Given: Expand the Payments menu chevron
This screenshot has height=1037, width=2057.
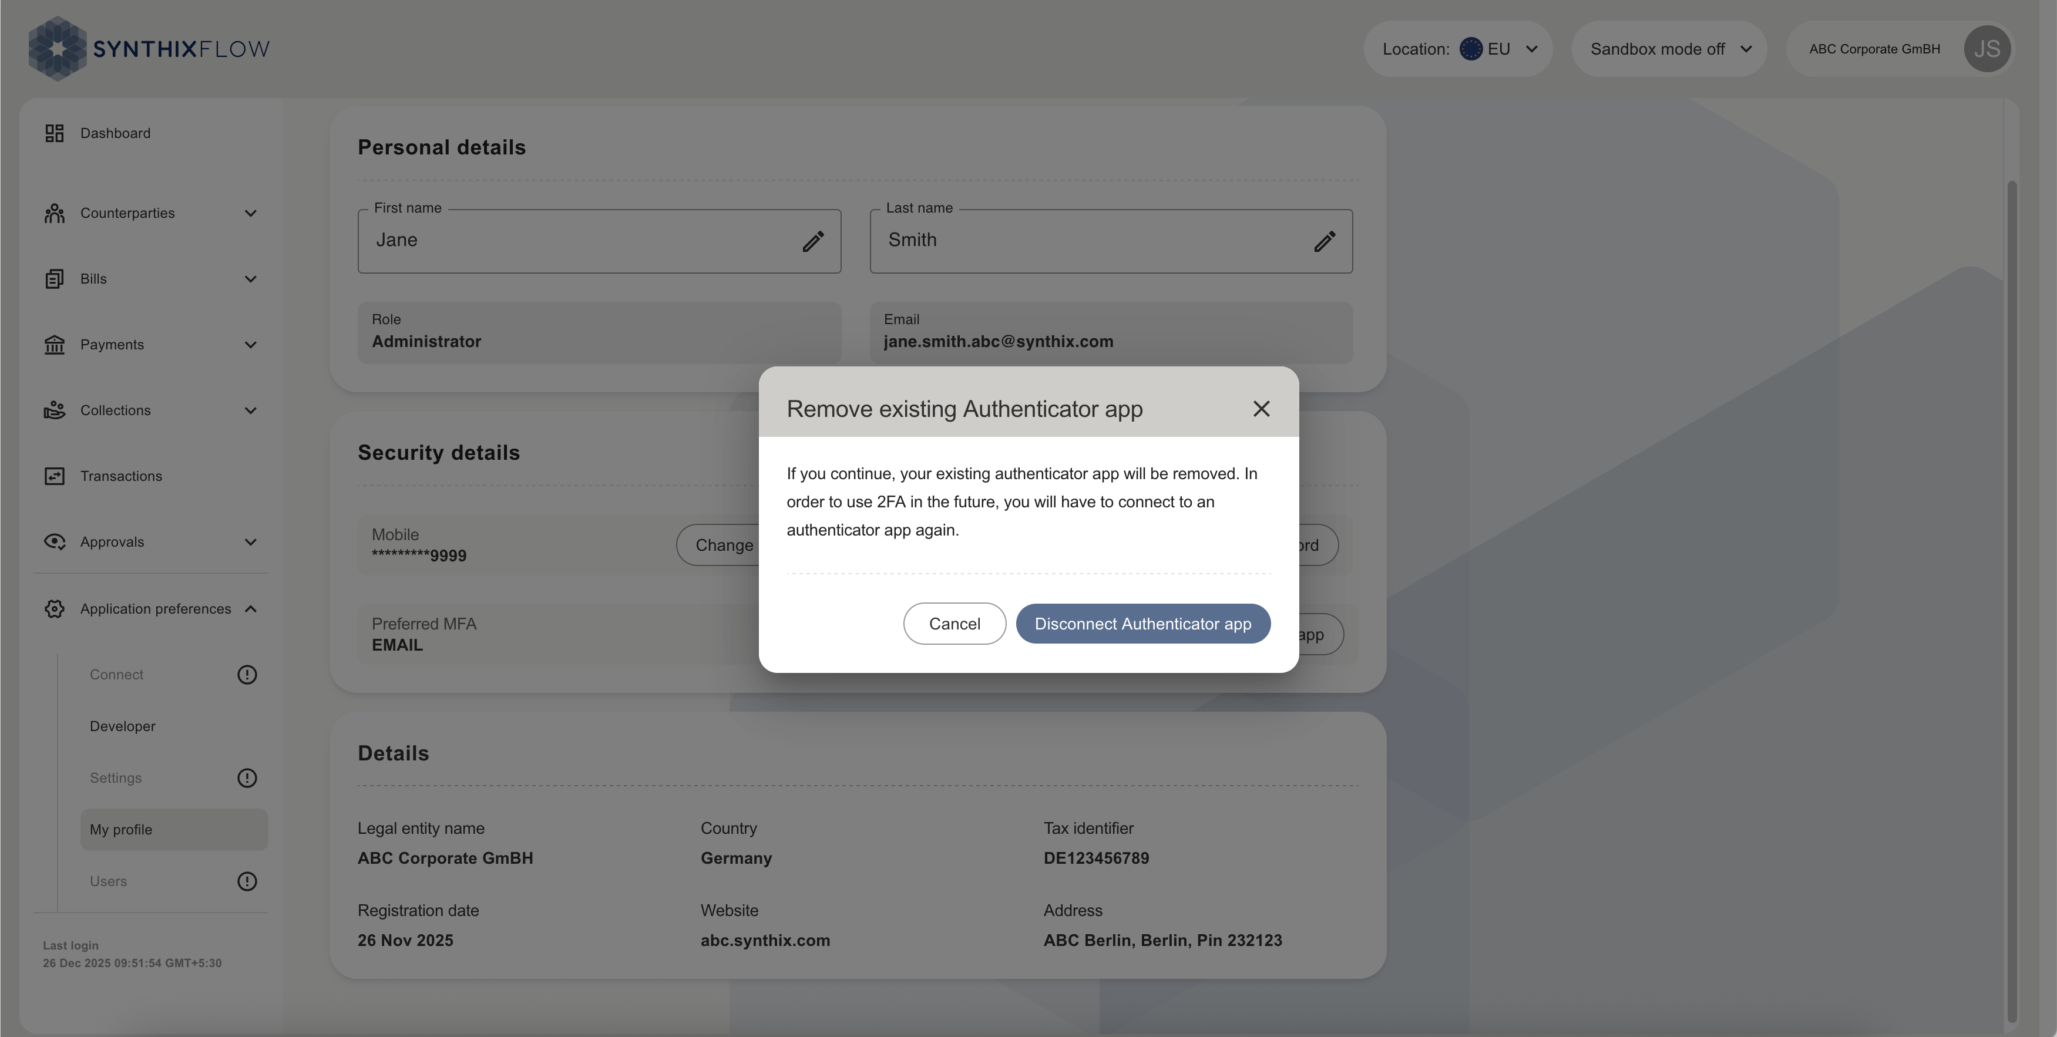Looking at the screenshot, I should click(x=251, y=345).
